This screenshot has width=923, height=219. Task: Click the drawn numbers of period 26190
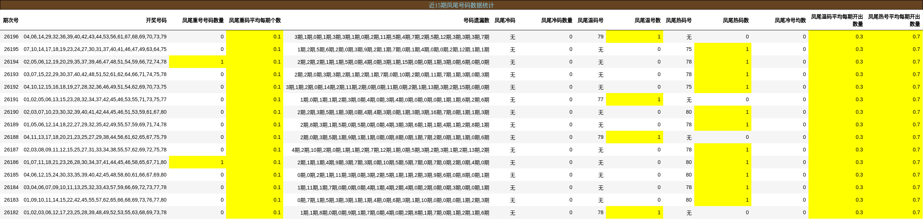click(x=95, y=112)
